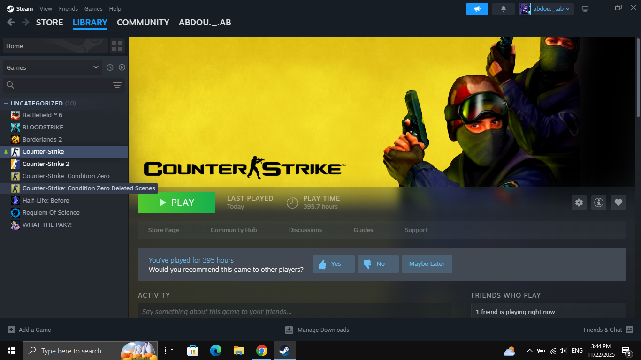Viewport: 641px width, 360px height.
Task: Open Google Chrome from the taskbar
Action: (x=262, y=351)
